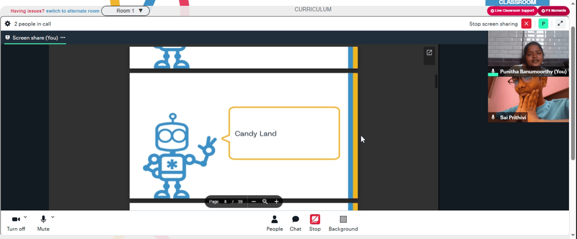Click mic icon on Sai Prithivi tile
The height and width of the screenshot is (239, 577).
(493, 117)
